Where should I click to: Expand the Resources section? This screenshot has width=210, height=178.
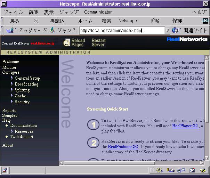click(12, 131)
